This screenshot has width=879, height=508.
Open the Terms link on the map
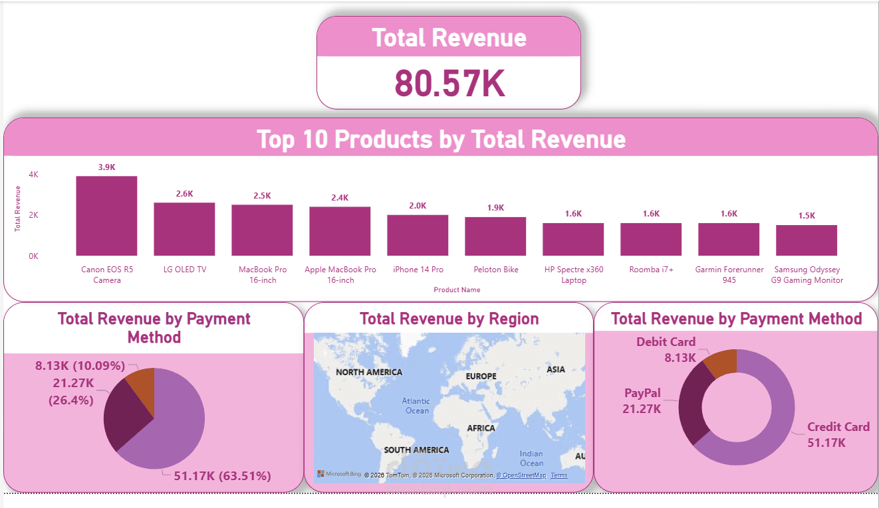[559, 475]
